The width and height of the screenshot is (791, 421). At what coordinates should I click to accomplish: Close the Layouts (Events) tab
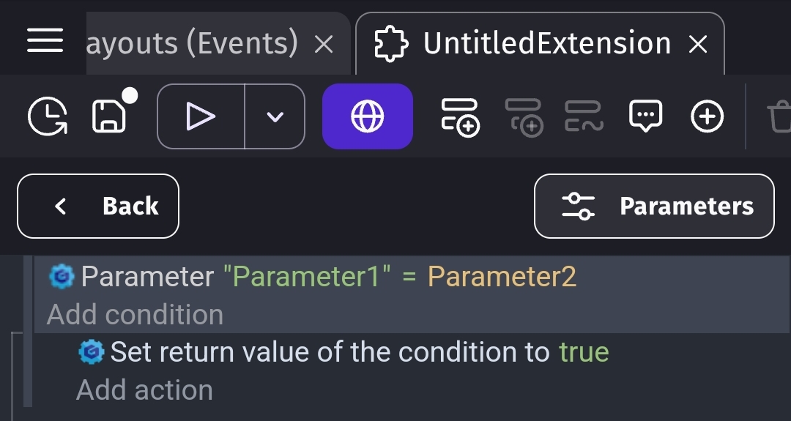(x=324, y=45)
